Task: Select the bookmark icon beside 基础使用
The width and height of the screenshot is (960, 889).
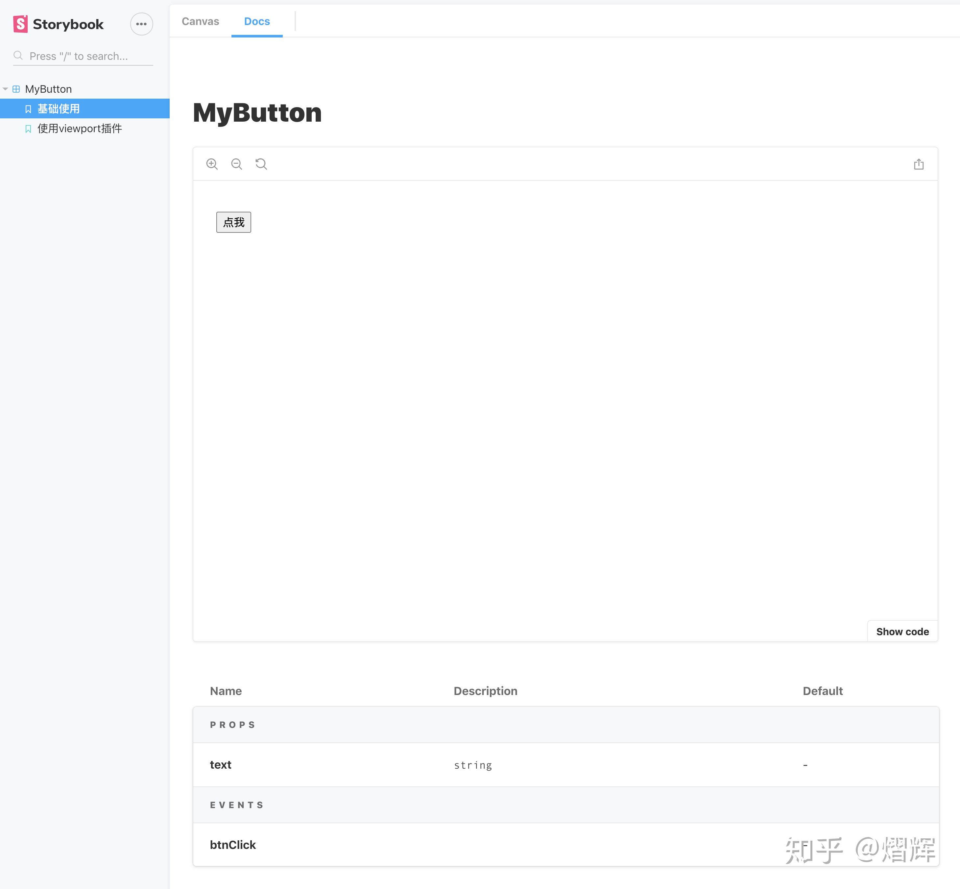Action: tap(28, 108)
